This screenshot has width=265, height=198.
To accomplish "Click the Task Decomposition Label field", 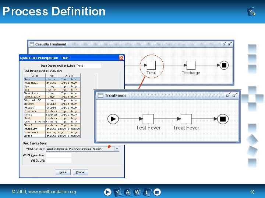I will point(88,66).
